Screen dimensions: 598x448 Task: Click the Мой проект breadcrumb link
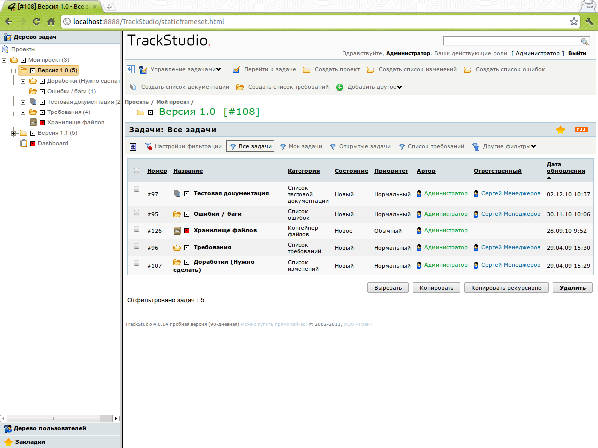[x=172, y=102]
